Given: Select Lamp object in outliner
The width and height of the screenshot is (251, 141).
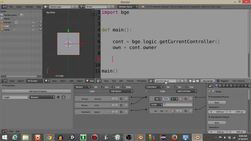Looking at the screenshot, I should pos(7,30).
